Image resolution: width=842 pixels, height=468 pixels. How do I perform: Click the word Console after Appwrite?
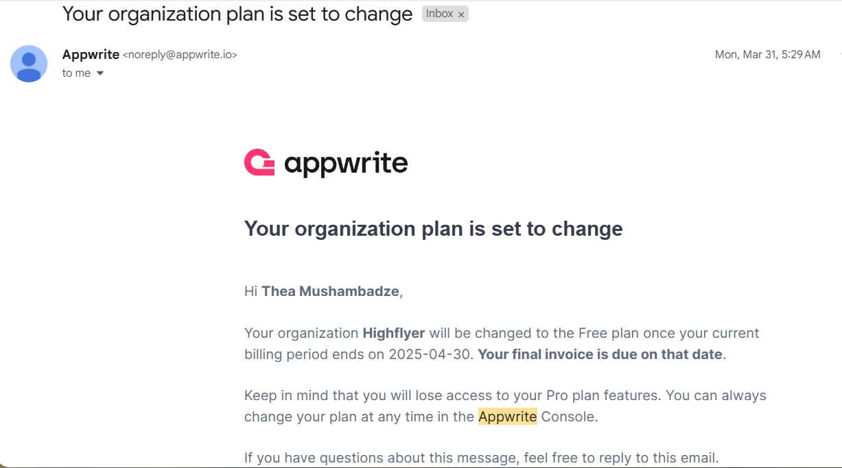pyautogui.click(x=568, y=417)
